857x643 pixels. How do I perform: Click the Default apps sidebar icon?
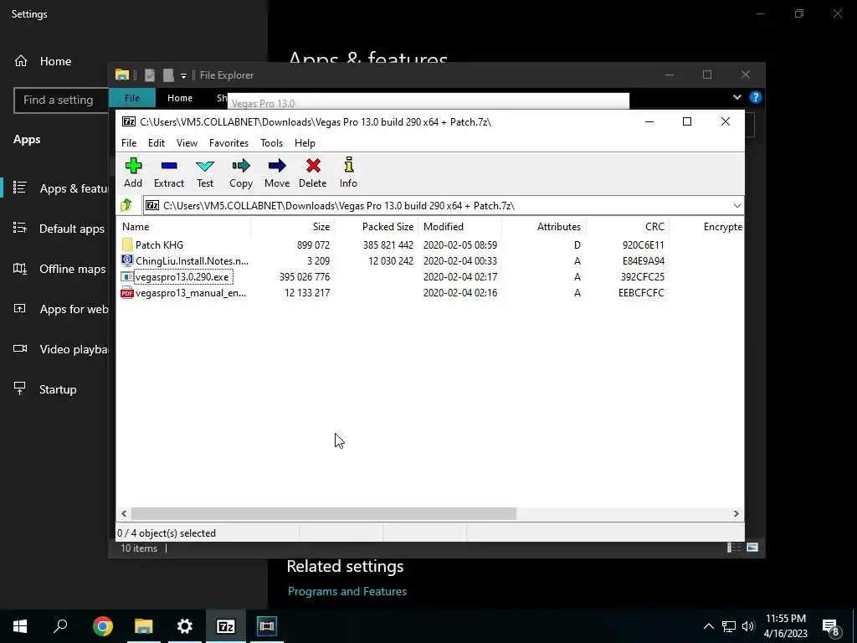(20, 228)
